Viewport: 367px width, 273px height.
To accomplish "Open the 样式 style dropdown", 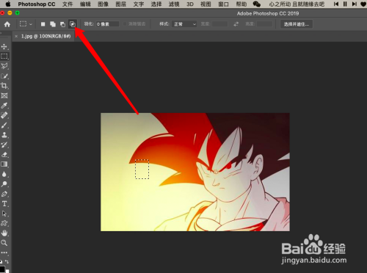I will pos(184,24).
